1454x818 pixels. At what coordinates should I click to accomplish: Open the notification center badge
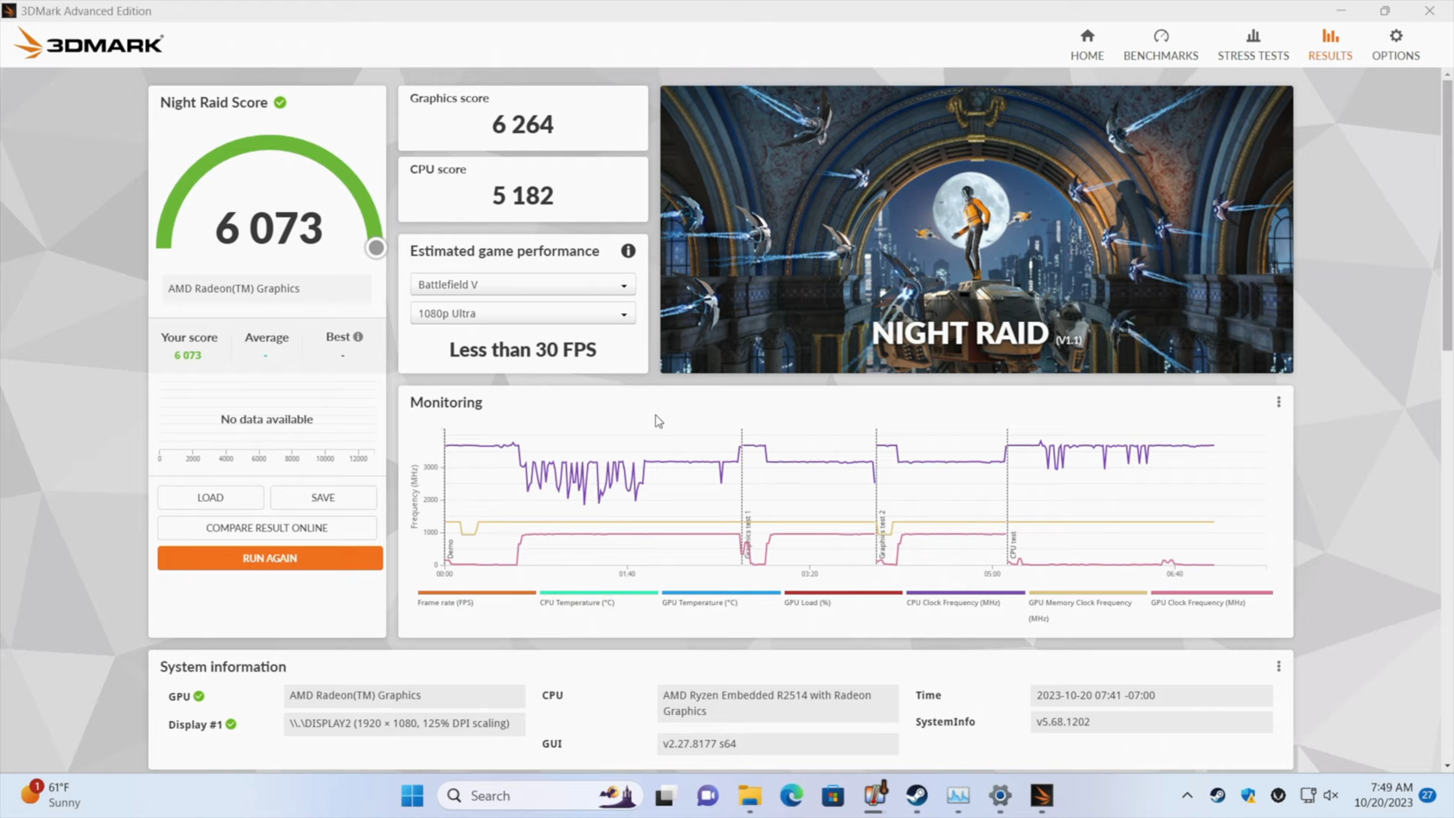coord(1428,795)
